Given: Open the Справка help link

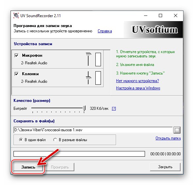Looking at the screenshot, I should pos(105,31).
